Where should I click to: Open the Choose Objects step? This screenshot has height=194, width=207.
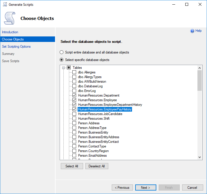pos(28,39)
